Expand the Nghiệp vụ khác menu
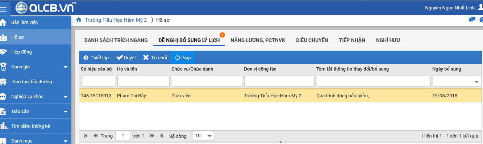Viewport: 483px width, 144px height. coord(35,97)
